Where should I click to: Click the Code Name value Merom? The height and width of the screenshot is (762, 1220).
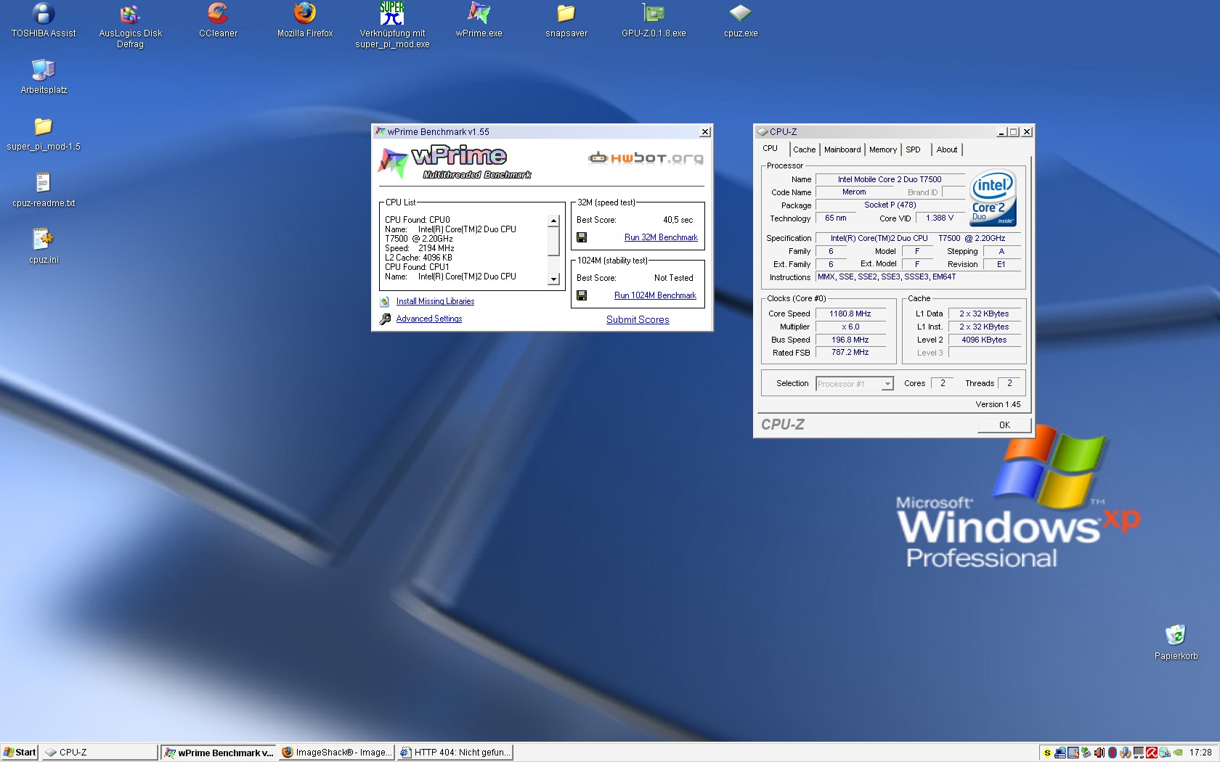(x=854, y=192)
